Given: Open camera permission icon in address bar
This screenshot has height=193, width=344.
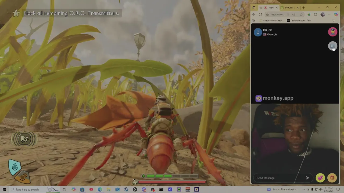Looking at the screenshot, I should pos(288,14).
